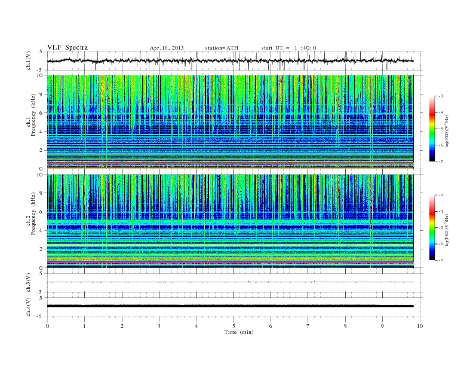473x366 pixels.
Task: Click the '8' kHz tick of ch.1 spectrogram
Action: [41, 94]
